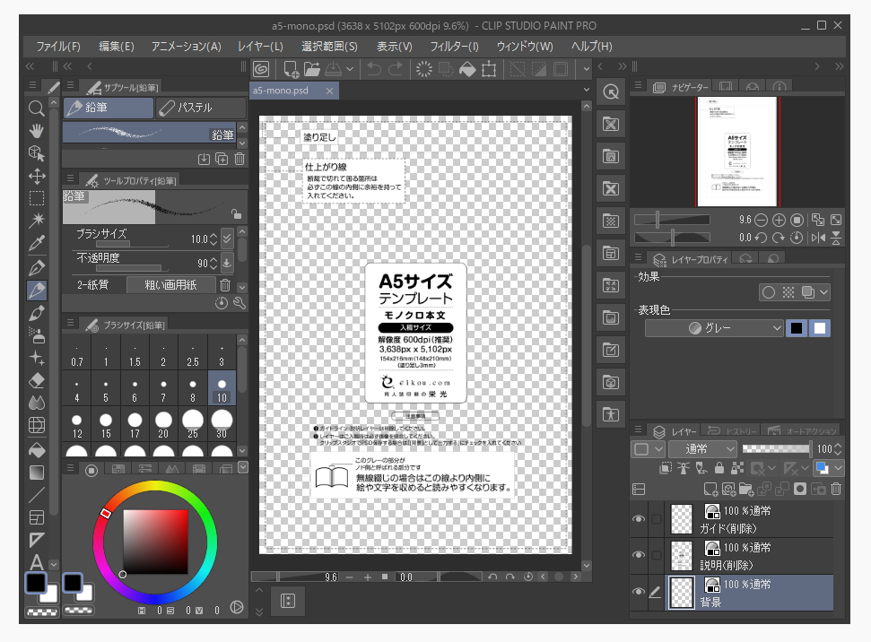
Task: Click the Navigator preview thumbnail
Action: [737, 152]
